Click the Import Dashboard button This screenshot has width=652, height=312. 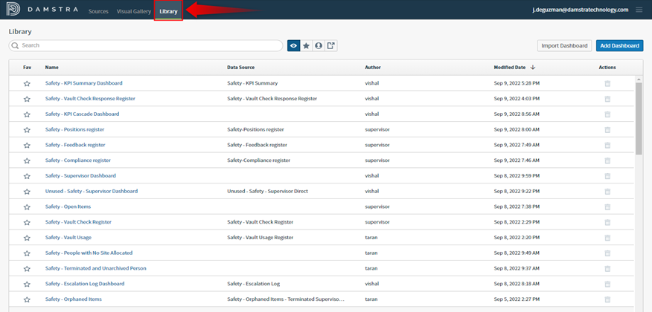click(564, 45)
